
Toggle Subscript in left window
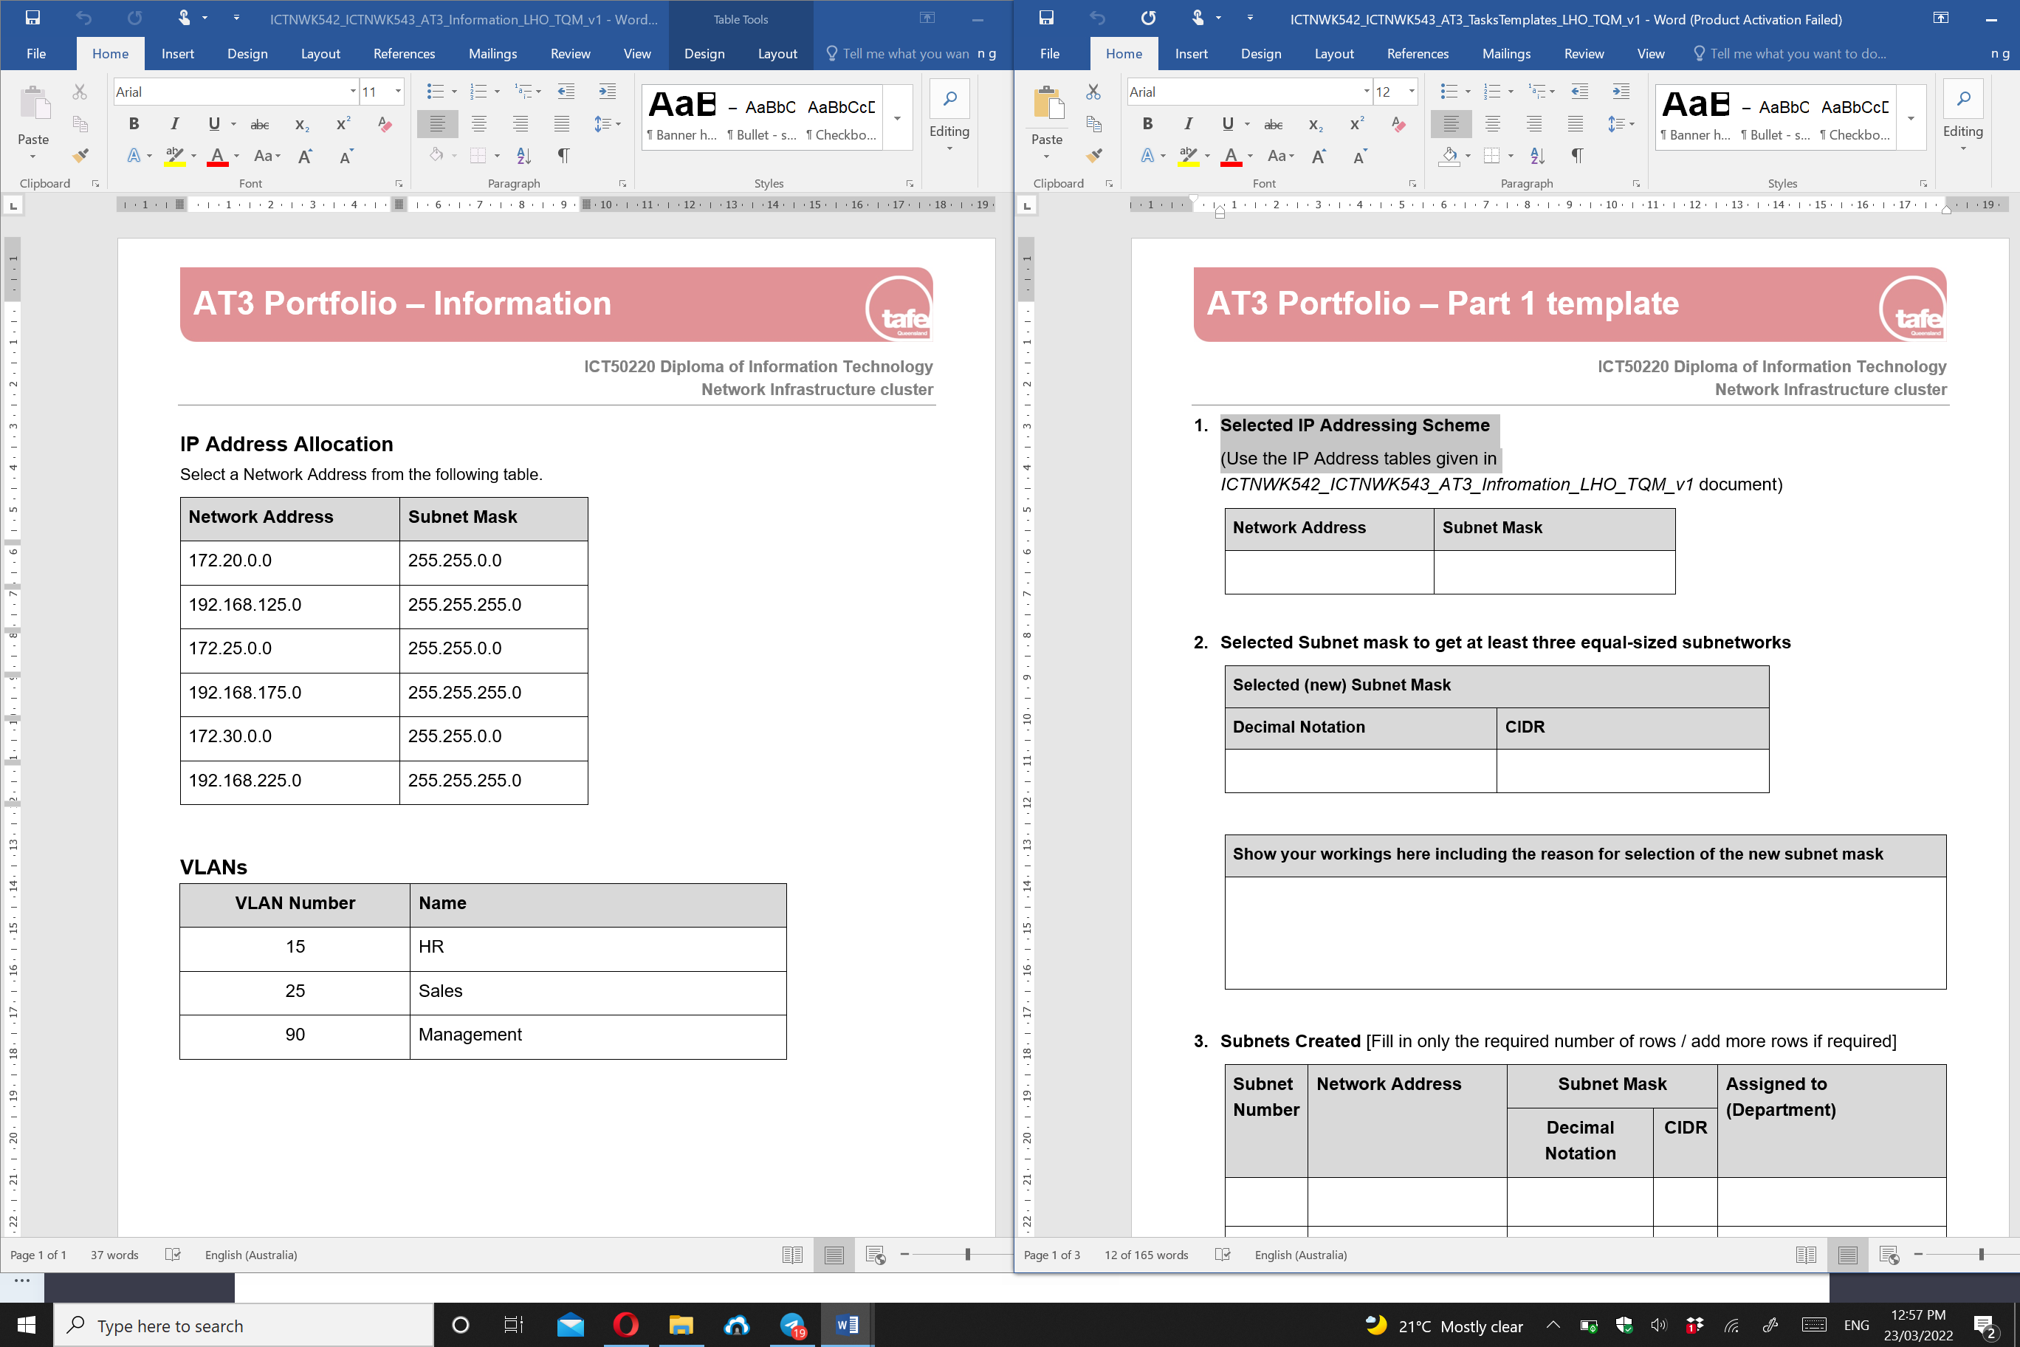coord(301,125)
